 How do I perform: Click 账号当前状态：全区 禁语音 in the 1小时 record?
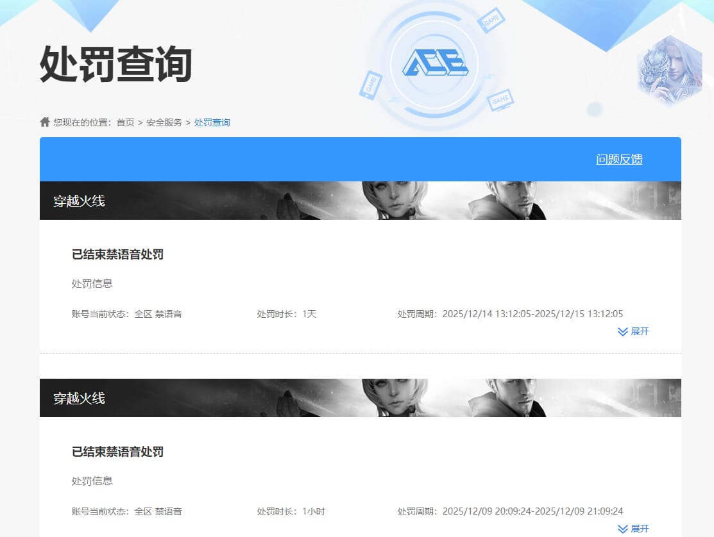pyautogui.click(x=126, y=511)
